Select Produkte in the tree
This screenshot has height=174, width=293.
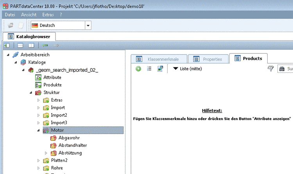(x=52, y=85)
